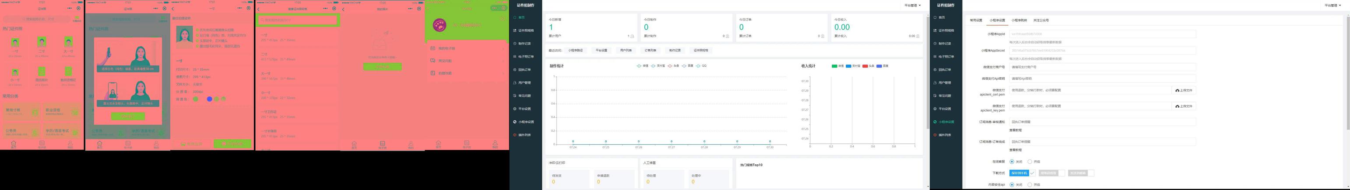This screenshot has height=190, width=1350.
Task: Click cloud upload icon for apiclient_key.pem
Action: (1177, 106)
